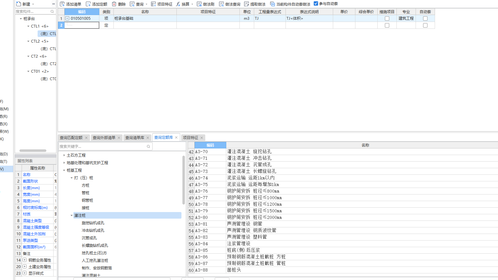Click the 添加定额 toolbar icon
The image size is (498, 280).
pyautogui.click(x=88, y=4)
